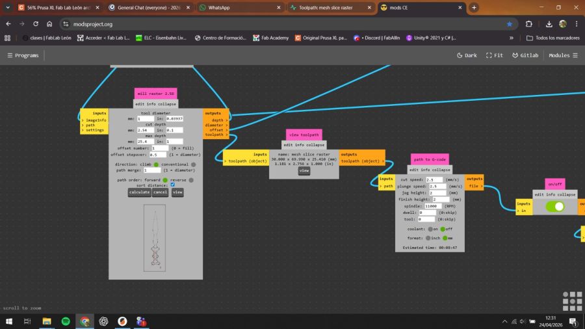Open the Windows notification center
This screenshot has height=329, width=585.
[573, 321]
